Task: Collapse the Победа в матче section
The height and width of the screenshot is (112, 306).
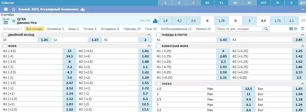Action: tap(303, 35)
